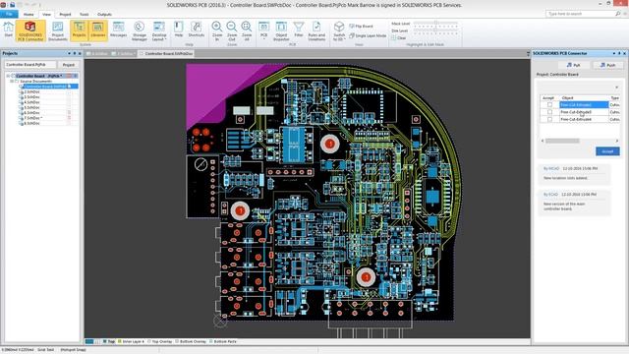This screenshot has width=629, height=354.
Task: Switch to the View ribbon tab
Action: point(46,14)
